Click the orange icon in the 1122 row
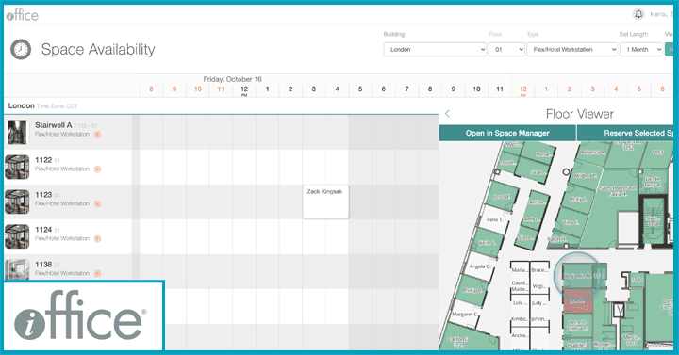Screen dimensions: 679x355 coord(97,169)
